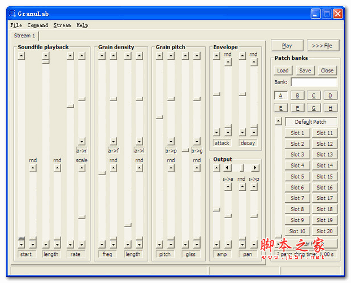Toggle the a->r button in Soundfile playback
This screenshot has width=351, height=283.
[81, 151]
